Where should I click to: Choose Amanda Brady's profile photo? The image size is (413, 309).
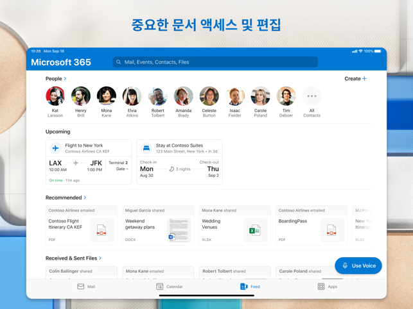[184, 96]
